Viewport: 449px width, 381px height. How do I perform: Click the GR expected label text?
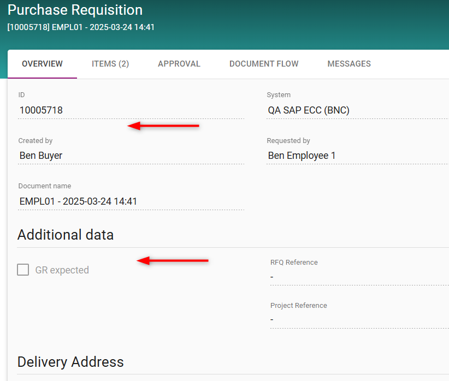pos(62,270)
